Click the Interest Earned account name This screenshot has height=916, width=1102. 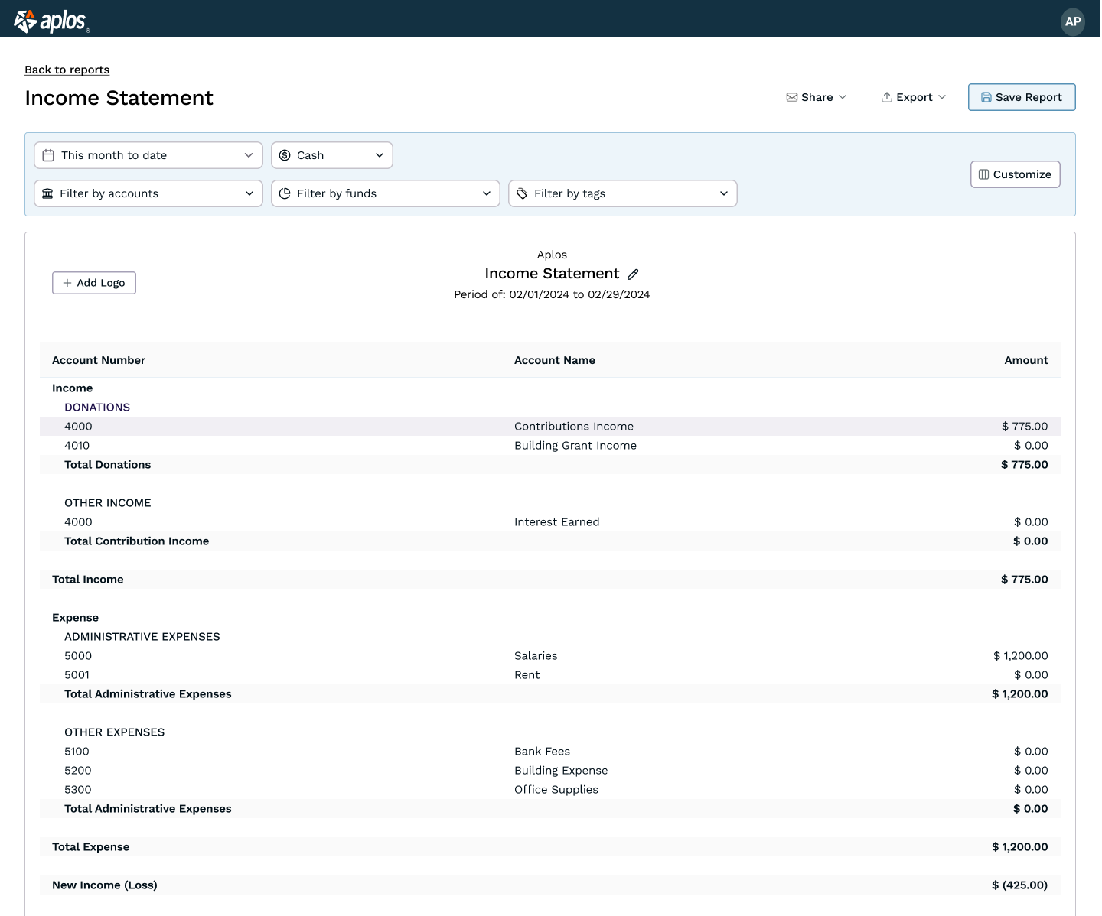pyautogui.click(x=557, y=522)
